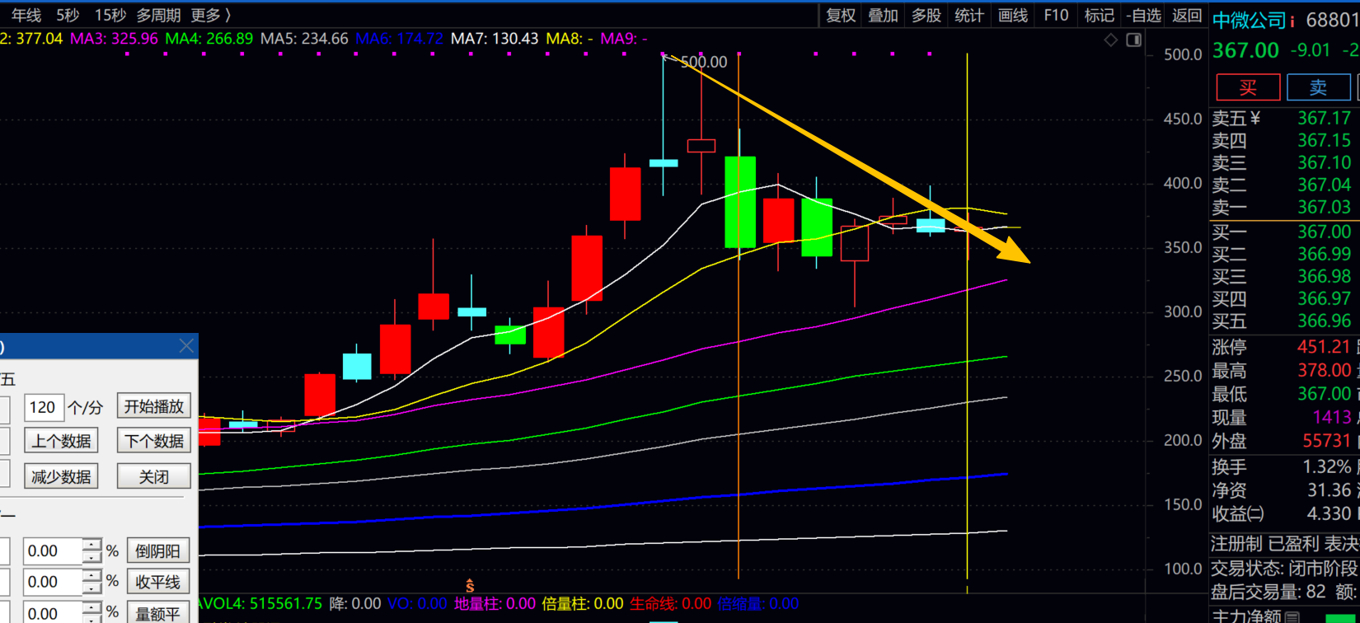Screen dimensions: 1360x623
Task: Click the 标记 mark tool
Action: click(x=1100, y=16)
